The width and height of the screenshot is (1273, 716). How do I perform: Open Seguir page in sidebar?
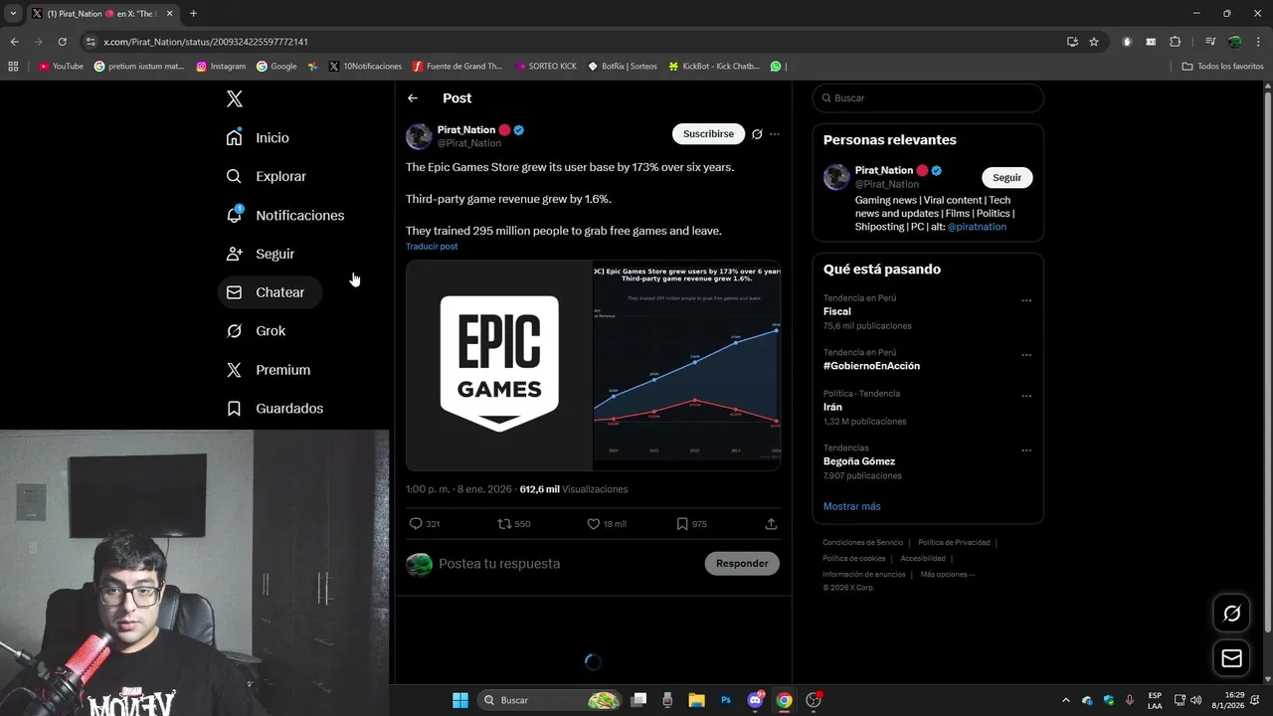click(x=261, y=254)
